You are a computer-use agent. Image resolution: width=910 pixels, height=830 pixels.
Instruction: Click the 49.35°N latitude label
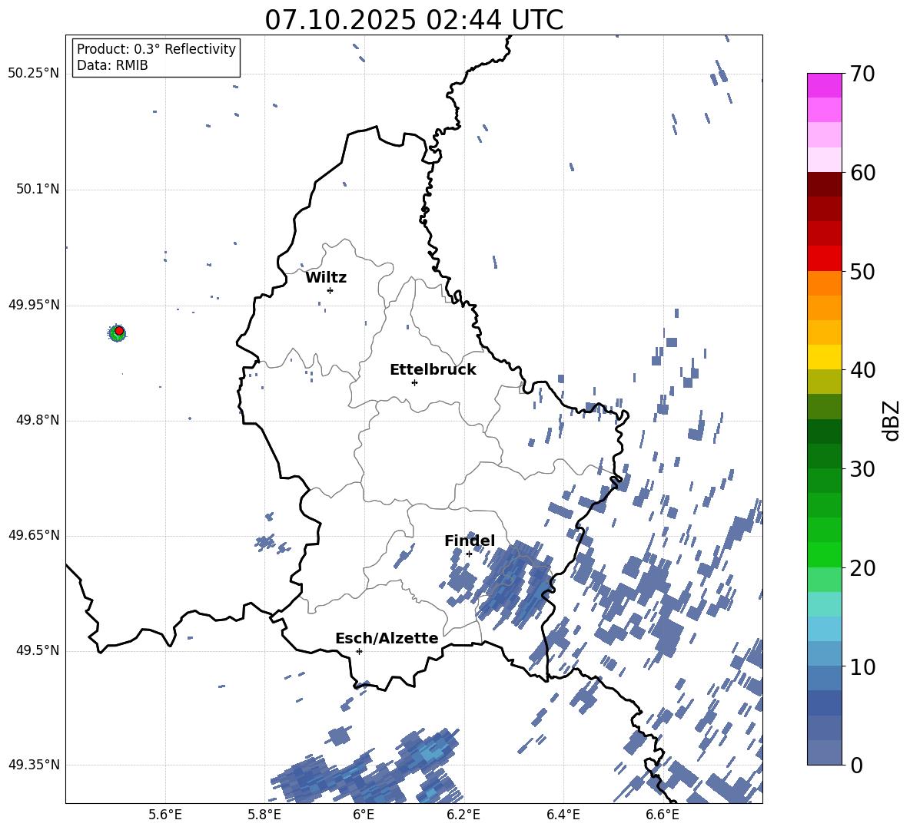[x=34, y=765]
